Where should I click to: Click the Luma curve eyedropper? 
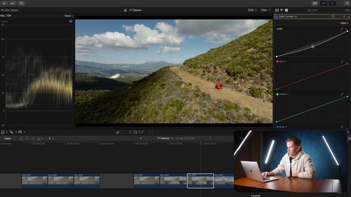coord(342,29)
